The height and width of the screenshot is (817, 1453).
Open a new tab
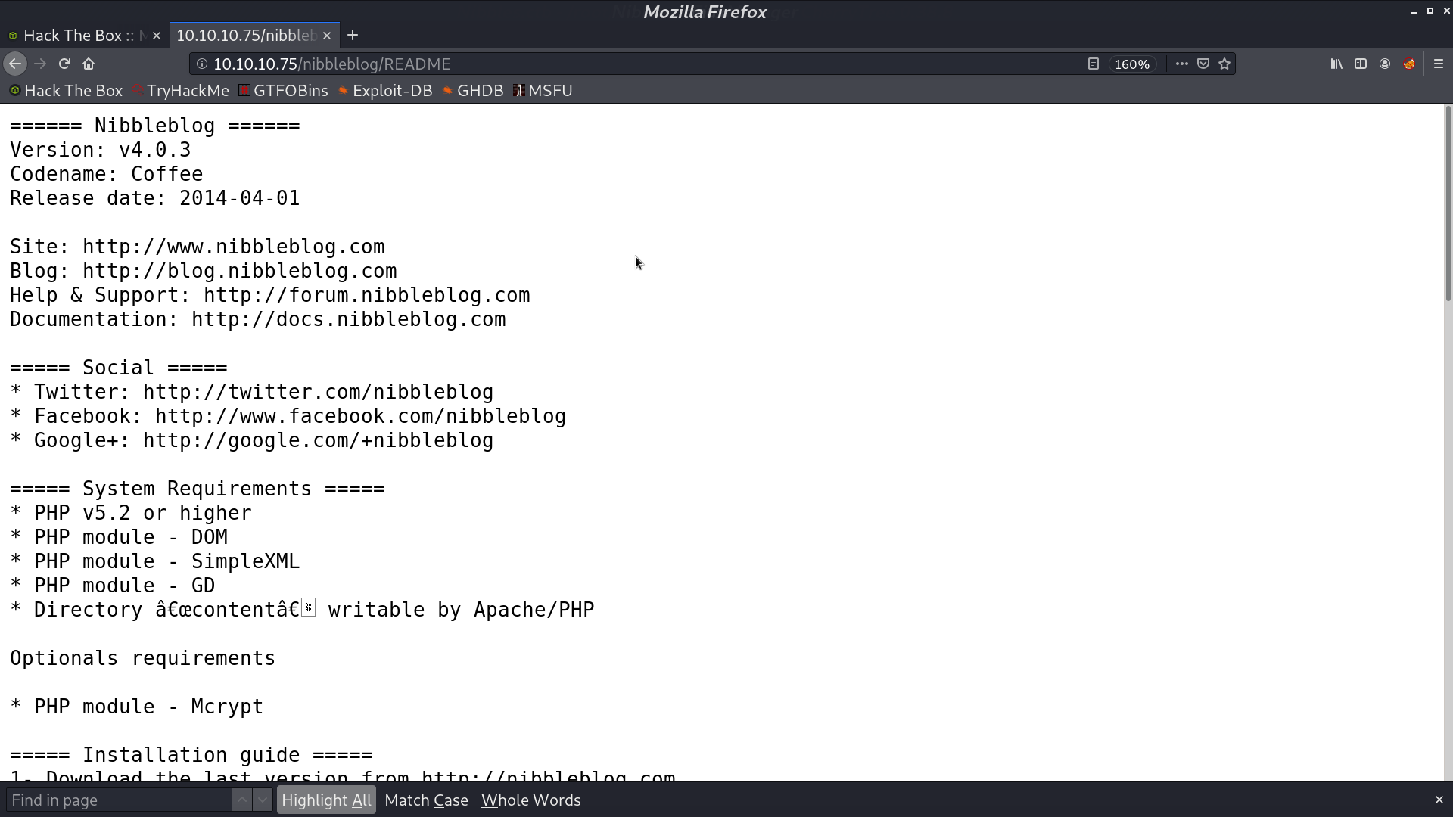(x=353, y=36)
